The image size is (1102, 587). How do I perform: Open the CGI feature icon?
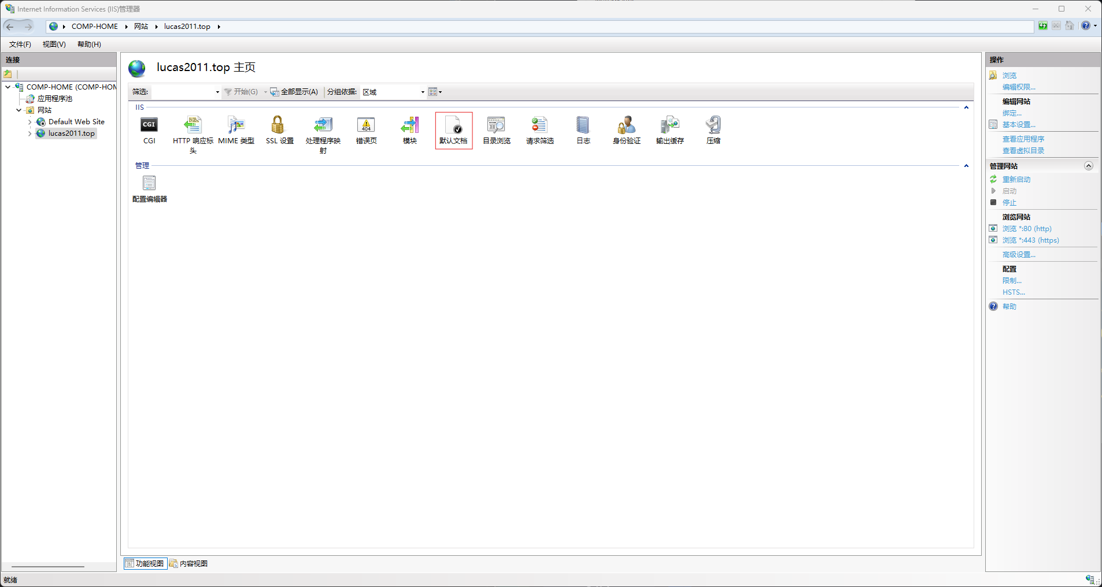[149, 125]
